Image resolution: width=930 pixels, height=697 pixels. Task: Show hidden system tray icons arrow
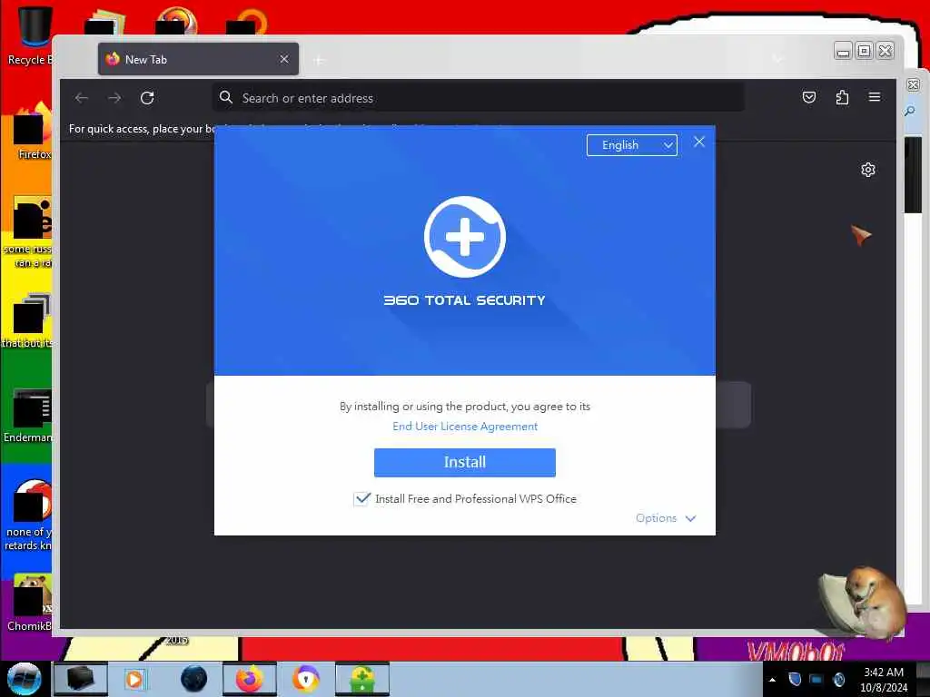click(772, 680)
